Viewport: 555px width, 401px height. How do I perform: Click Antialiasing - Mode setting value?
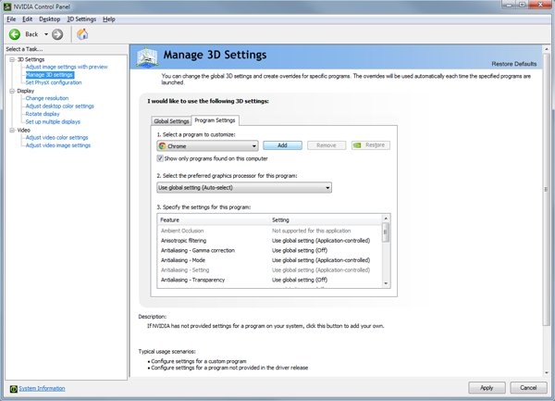click(x=321, y=260)
